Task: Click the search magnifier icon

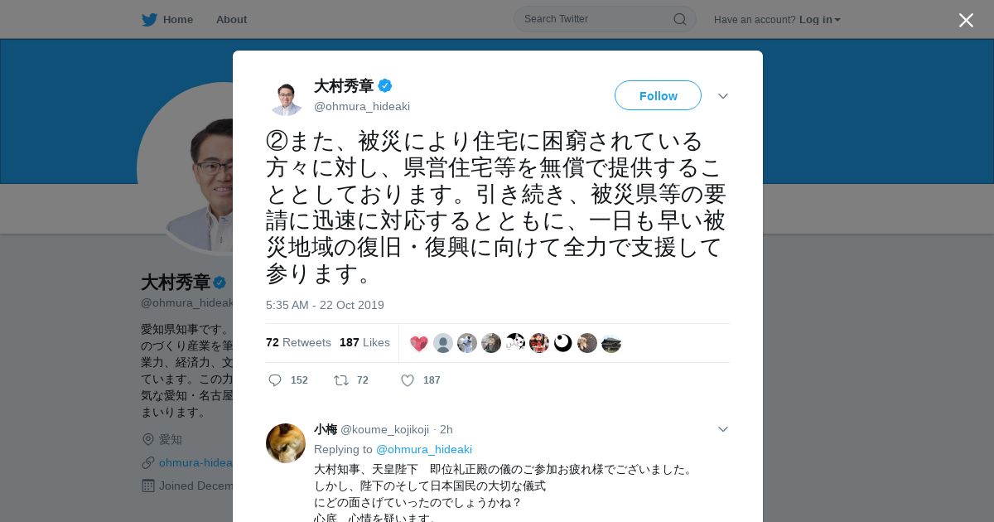Action: 680,19
